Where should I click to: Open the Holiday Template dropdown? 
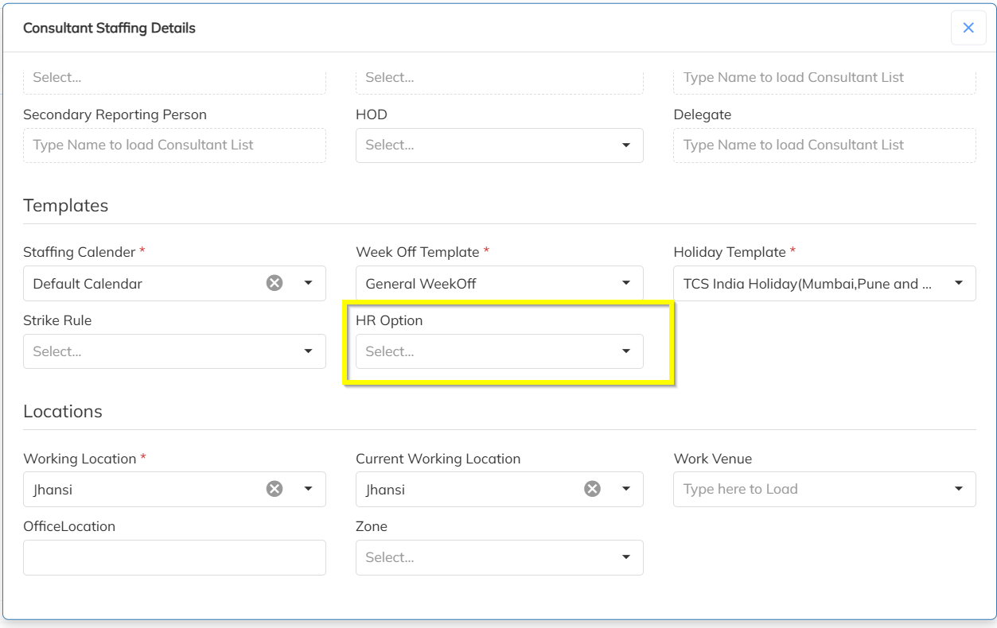click(959, 283)
